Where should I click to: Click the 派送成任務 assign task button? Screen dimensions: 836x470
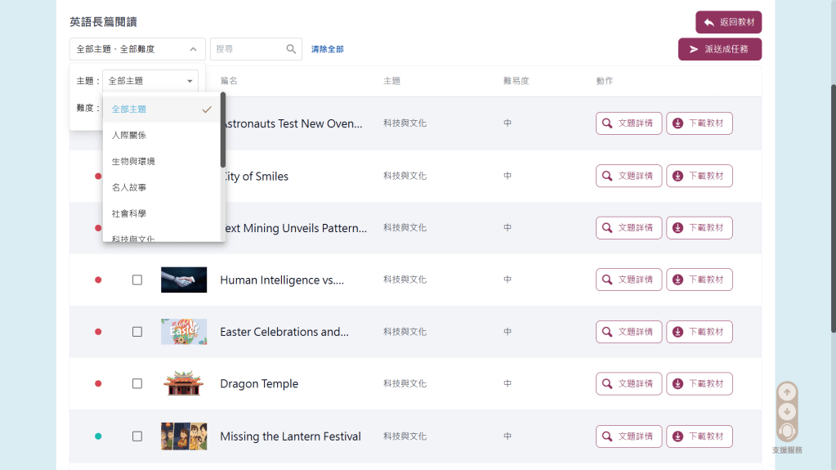click(x=719, y=49)
